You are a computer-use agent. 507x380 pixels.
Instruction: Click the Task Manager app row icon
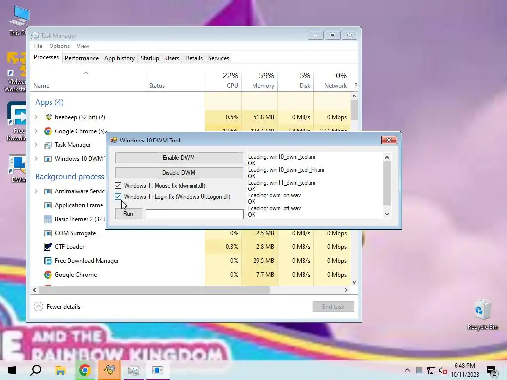48,145
